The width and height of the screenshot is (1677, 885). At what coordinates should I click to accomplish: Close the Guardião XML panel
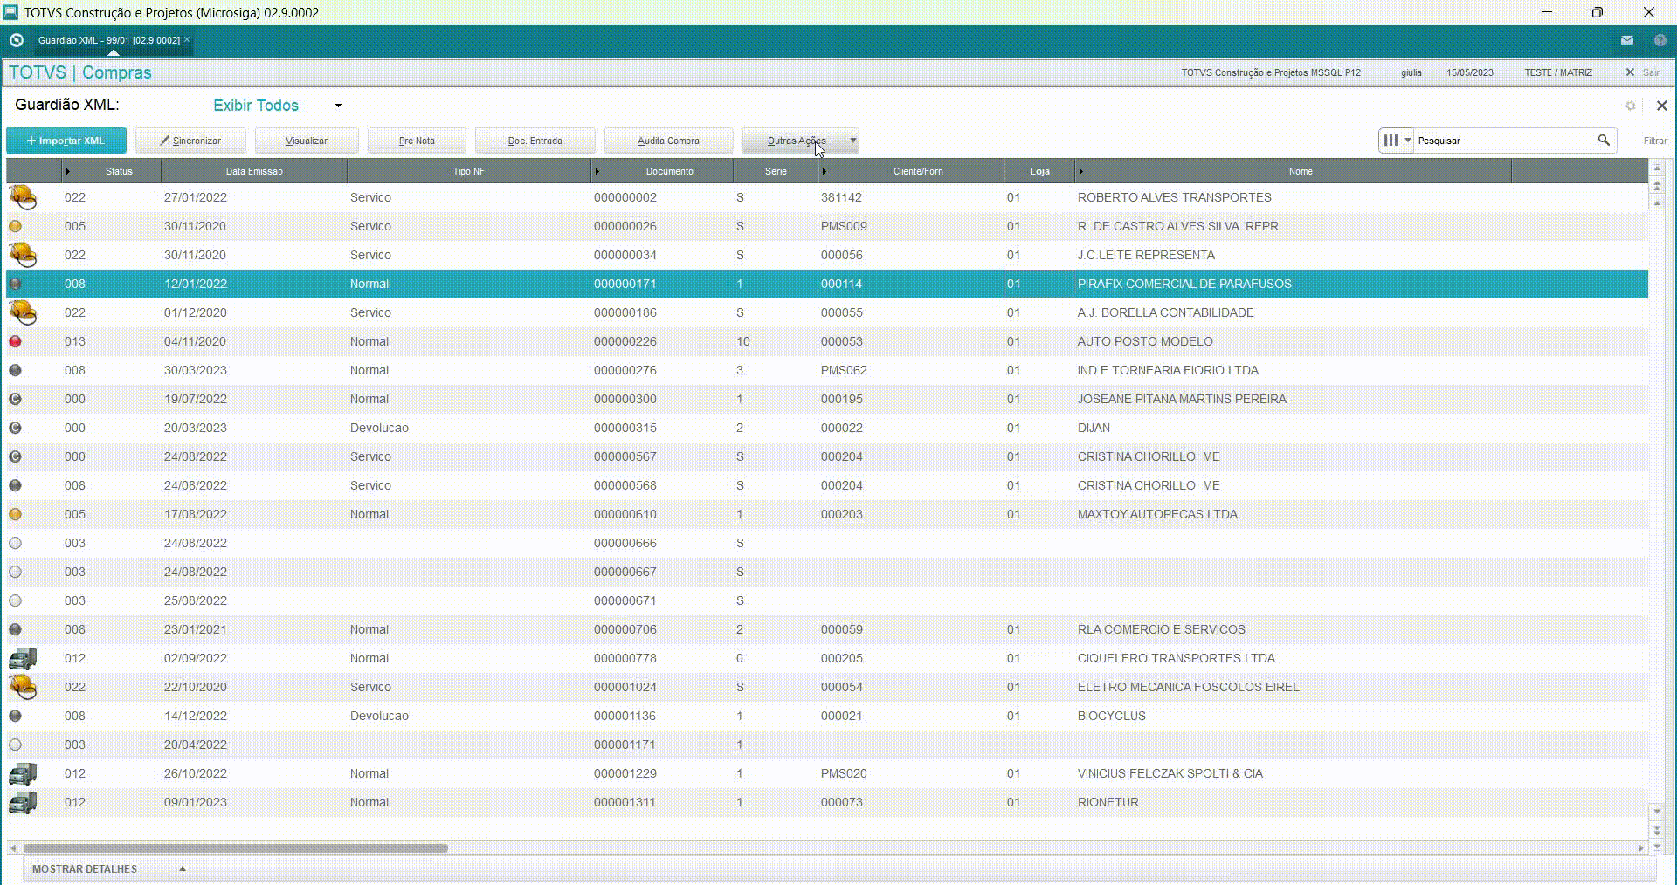click(x=1661, y=106)
